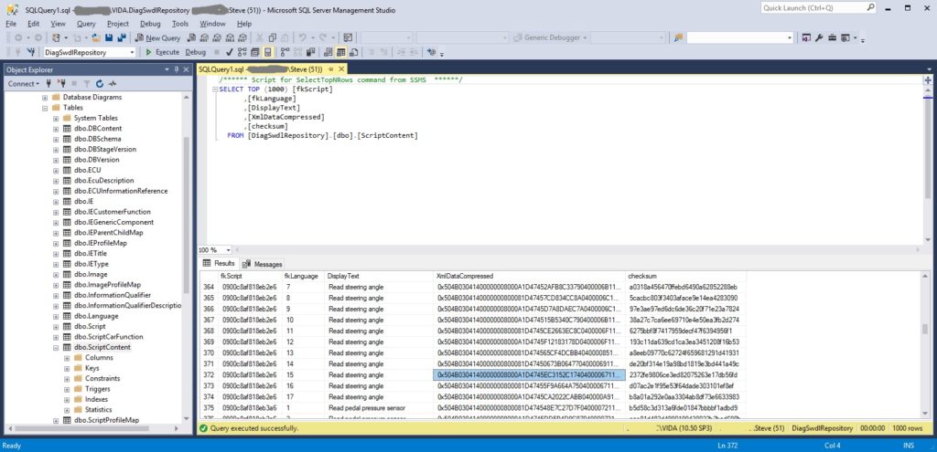937x452 pixels.
Task: Click the Save file icon
Action: [109, 37]
